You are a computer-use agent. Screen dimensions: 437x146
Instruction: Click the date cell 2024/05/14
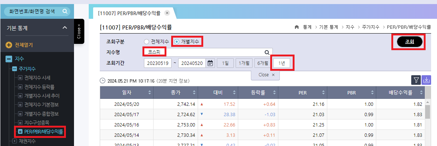(x=127, y=135)
